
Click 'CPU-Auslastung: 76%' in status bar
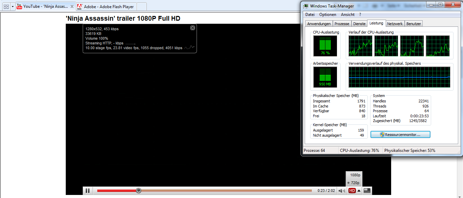coord(360,151)
